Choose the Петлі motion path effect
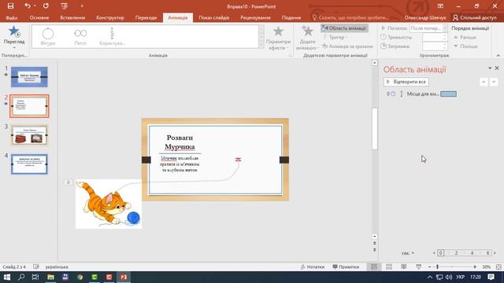 pyautogui.click(x=80, y=36)
